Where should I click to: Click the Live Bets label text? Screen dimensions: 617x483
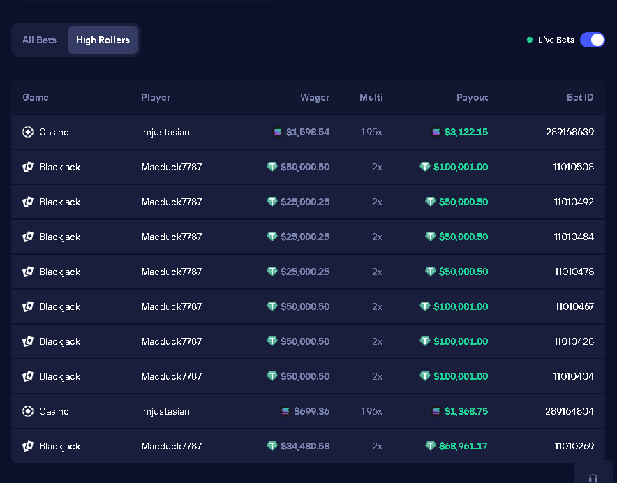(556, 40)
